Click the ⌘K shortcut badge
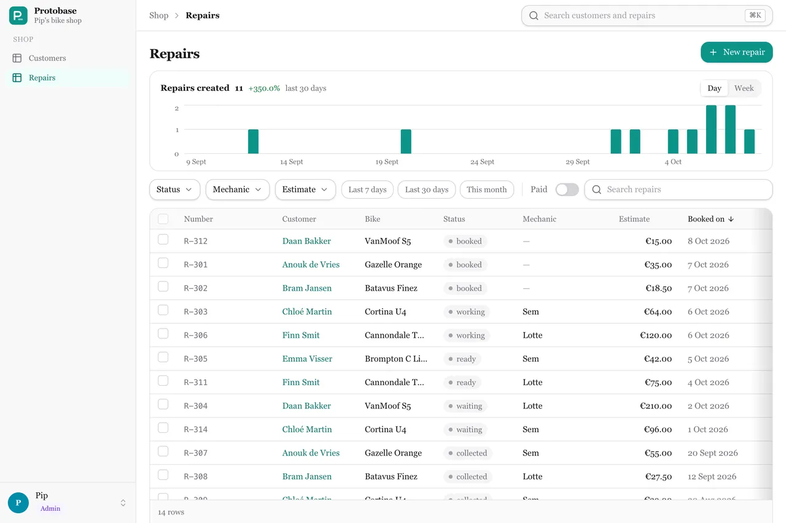 tap(755, 16)
